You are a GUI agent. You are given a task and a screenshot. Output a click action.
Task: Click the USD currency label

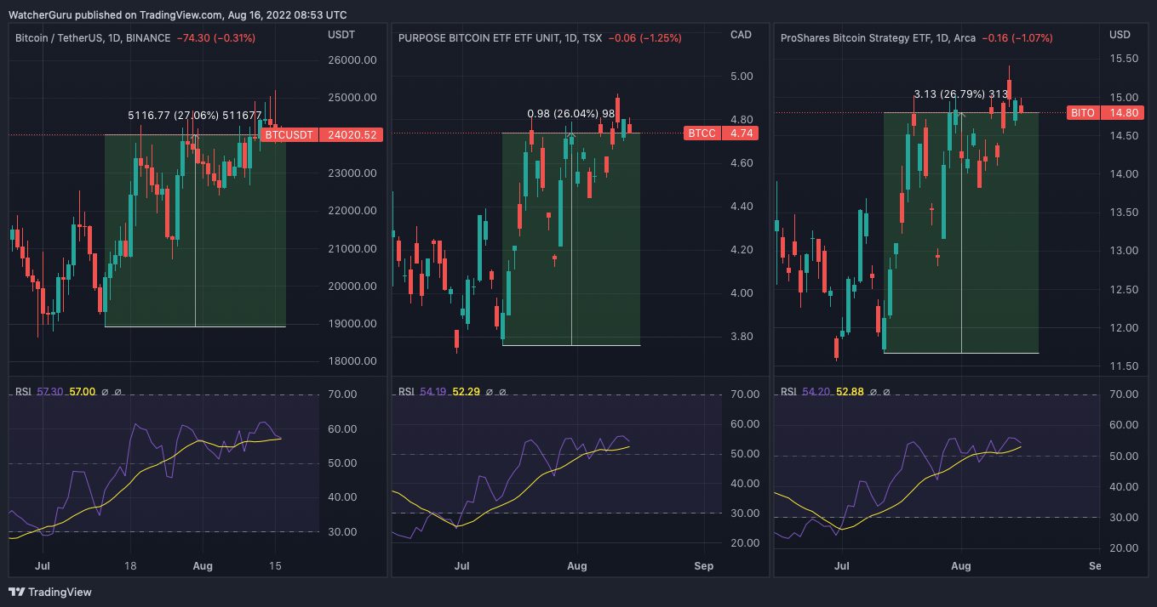click(x=1120, y=34)
